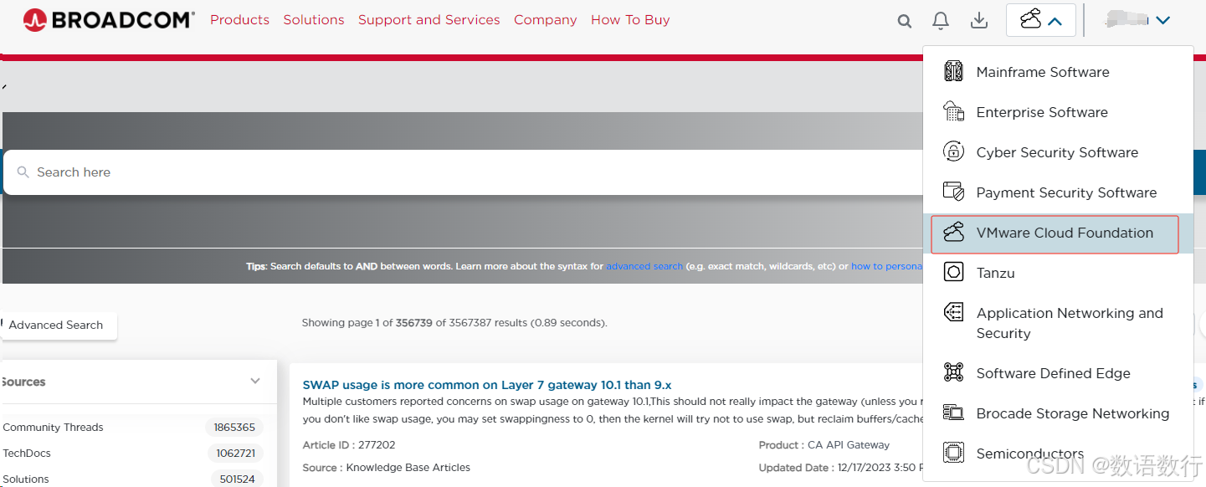This screenshot has height=487, width=1206.
Task: Open the notifications bell icon
Action: 941,21
